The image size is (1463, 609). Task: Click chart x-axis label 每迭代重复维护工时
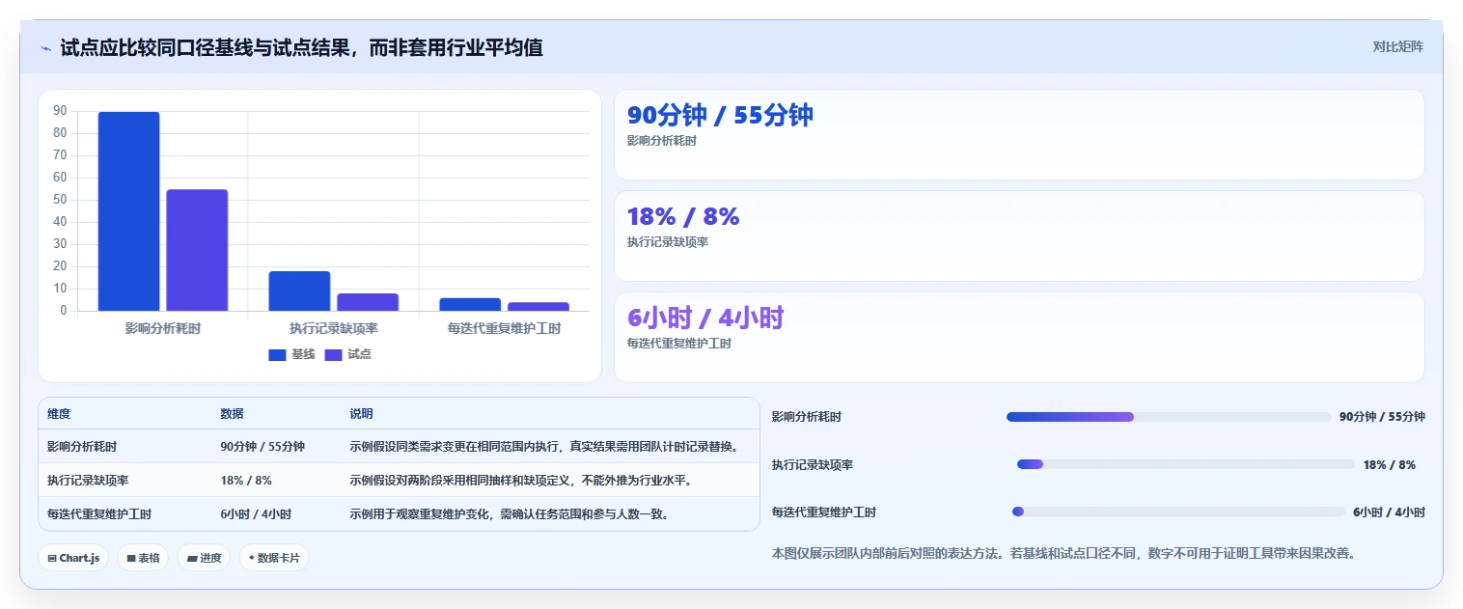(505, 328)
